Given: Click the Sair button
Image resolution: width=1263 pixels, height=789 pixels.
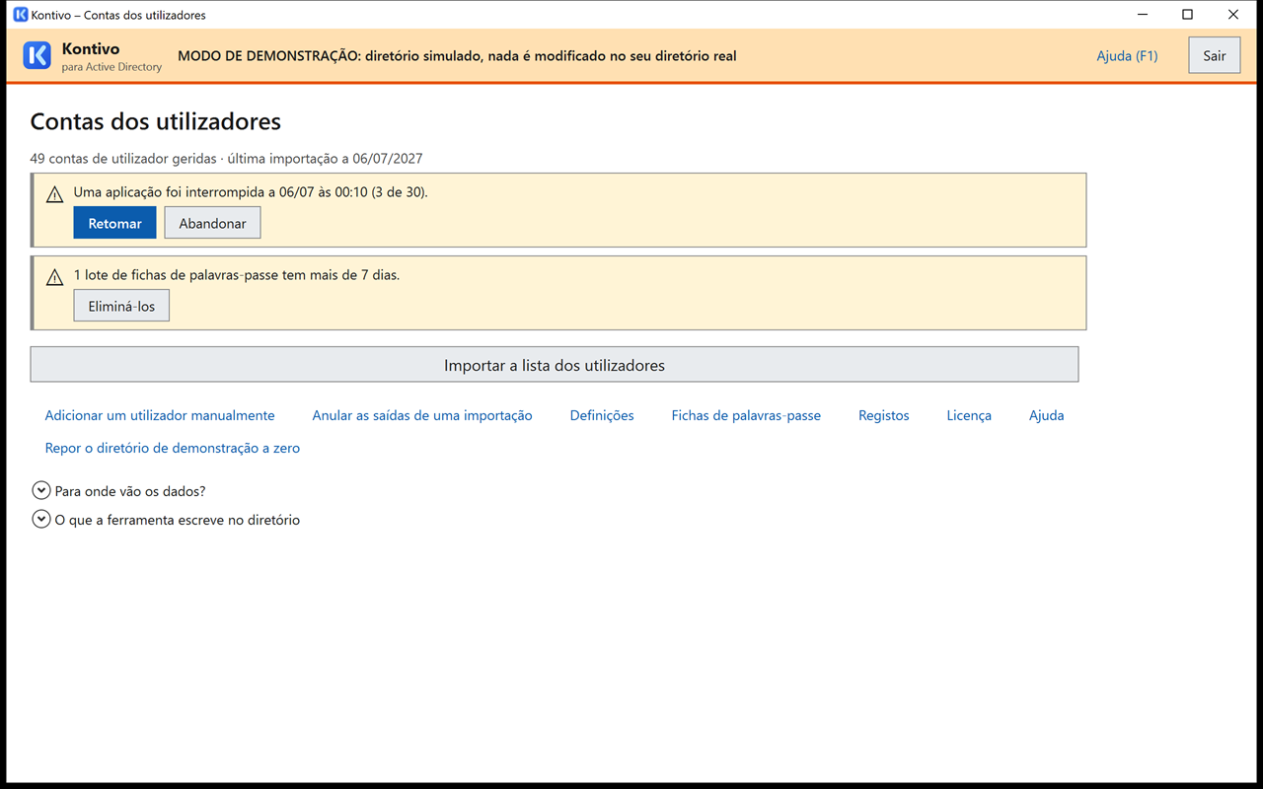Looking at the screenshot, I should (1215, 55).
